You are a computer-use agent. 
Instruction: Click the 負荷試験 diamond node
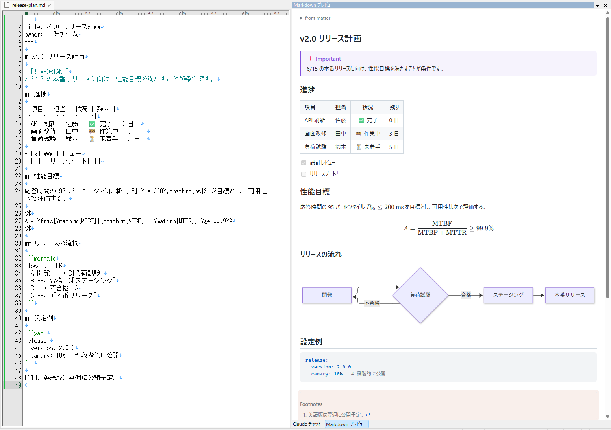(420, 295)
